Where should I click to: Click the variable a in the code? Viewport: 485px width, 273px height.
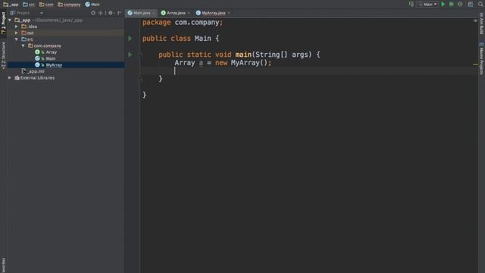201,63
